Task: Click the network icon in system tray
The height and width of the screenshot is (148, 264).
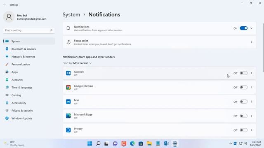Action: point(241,143)
